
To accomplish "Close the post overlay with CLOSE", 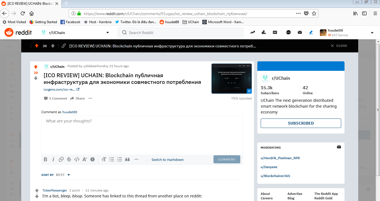I will [339, 46].
